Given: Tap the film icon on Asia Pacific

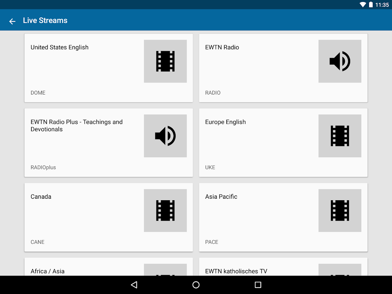Looking at the screenshot, I should coord(340,210).
